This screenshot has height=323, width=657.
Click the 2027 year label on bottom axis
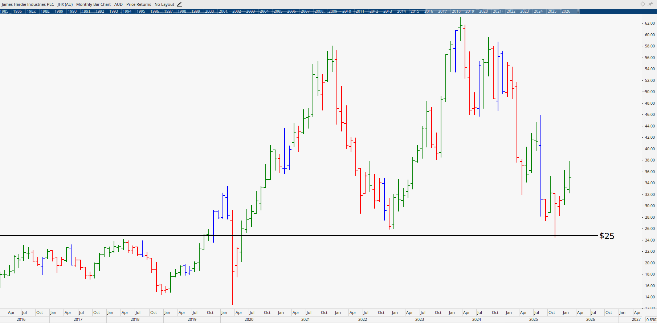click(636, 319)
